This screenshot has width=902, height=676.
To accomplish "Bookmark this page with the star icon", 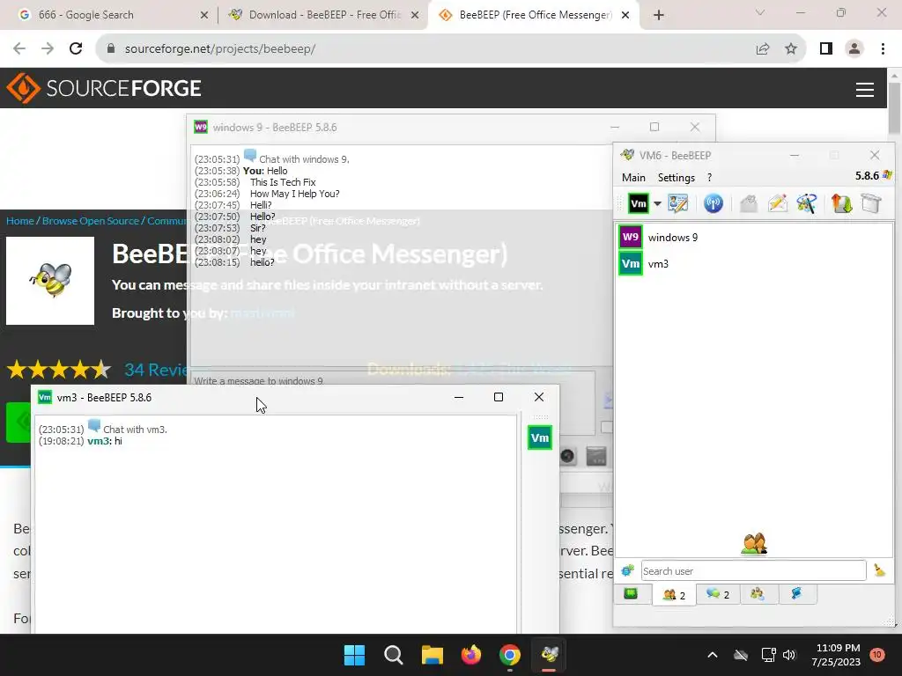I will tap(791, 49).
